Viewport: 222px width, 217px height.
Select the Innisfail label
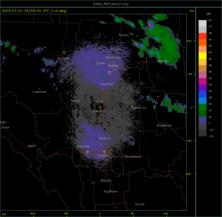[x=107, y=84]
